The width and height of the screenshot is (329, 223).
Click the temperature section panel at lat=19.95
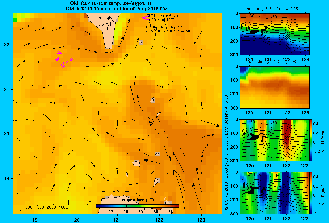275,34
